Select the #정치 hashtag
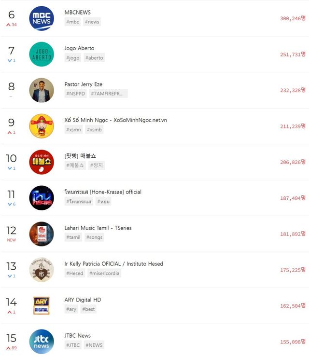The height and width of the screenshot is (357, 309). pos(98,165)
